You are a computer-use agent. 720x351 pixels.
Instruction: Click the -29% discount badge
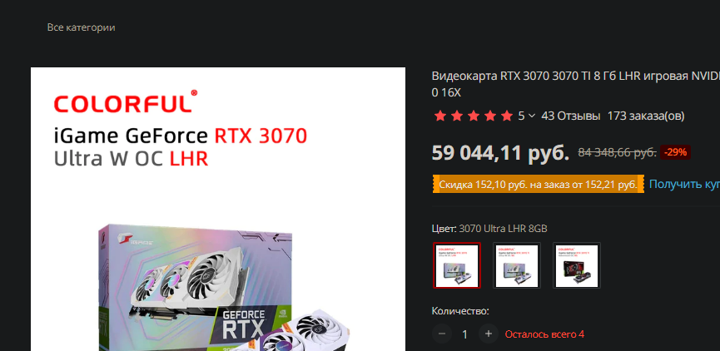pos(675,152)
